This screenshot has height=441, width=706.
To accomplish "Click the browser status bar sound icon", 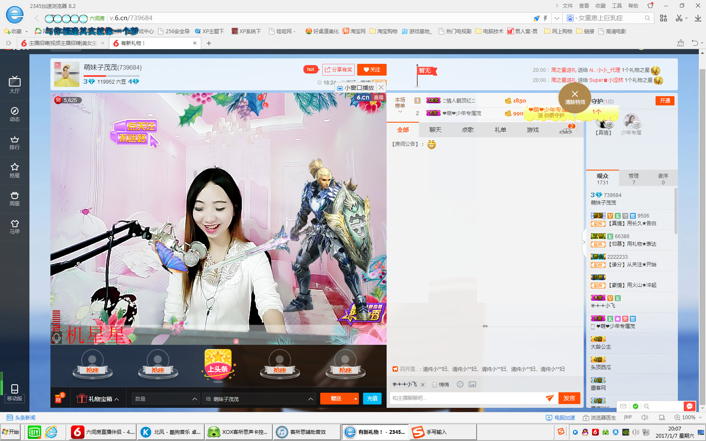I will pos(645,417).
